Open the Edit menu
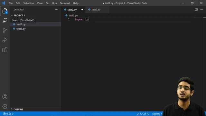 (x=18, y=3)
